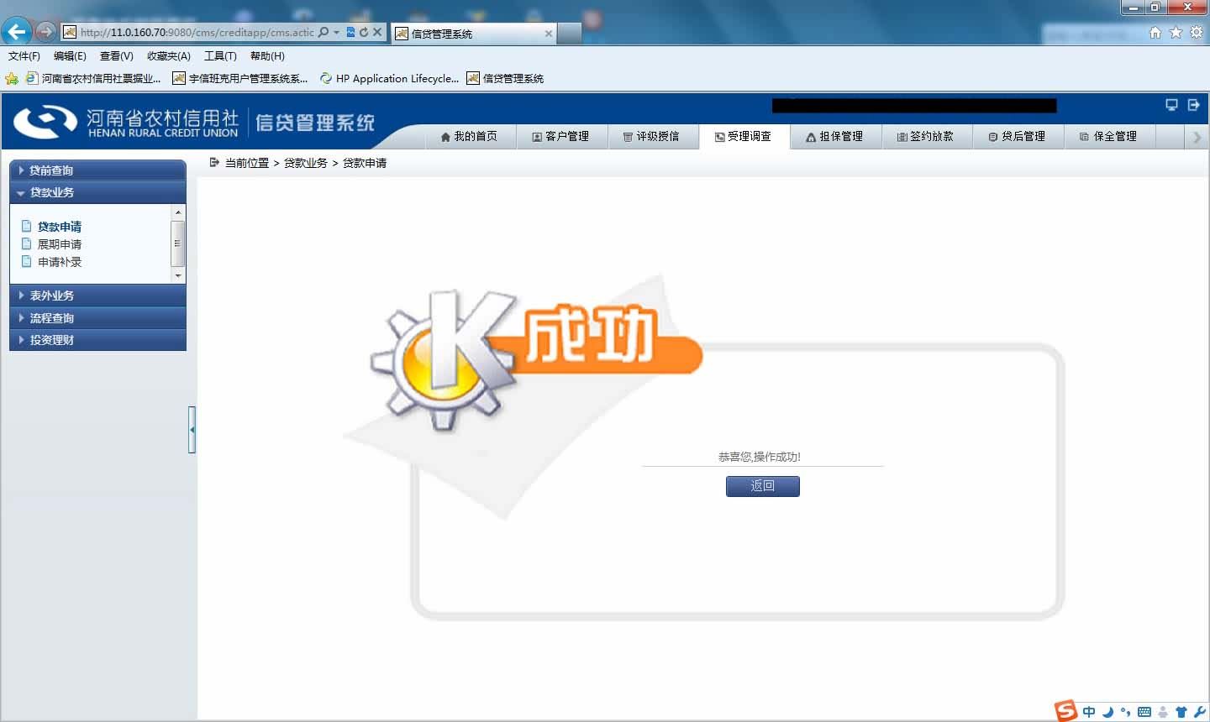Click the Sogou input method S logo
Viewport: 1210px width, 722px height.
(1065, 710)
